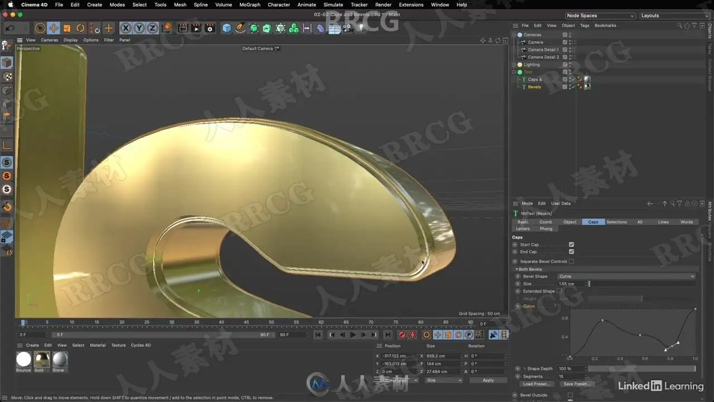Image resolution: width=714 pixels, height=402 pixels.
Task: Toggle the Z axis lock
Action: 152,28
